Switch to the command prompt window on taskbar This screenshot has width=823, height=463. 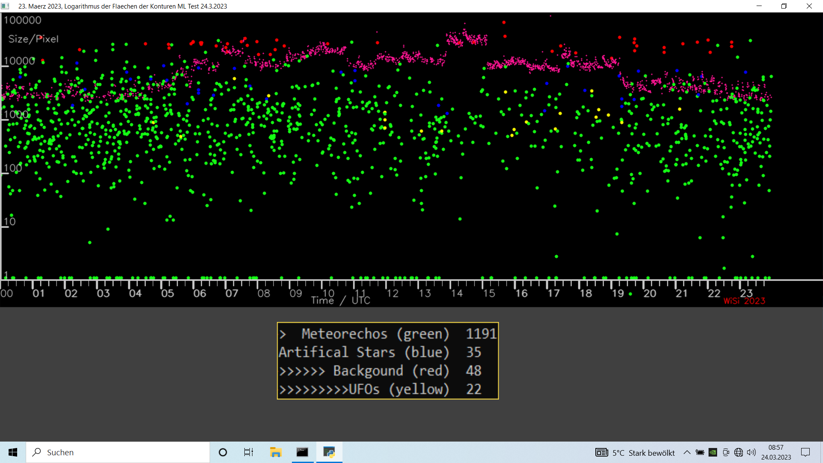[x=302, y=452]
